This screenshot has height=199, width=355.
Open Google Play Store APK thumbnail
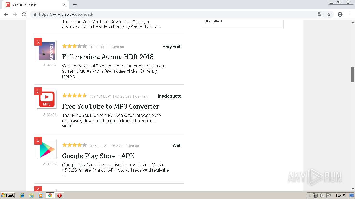(47, 149)
